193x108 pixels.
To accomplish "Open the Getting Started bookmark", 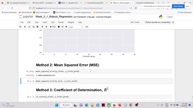I will point(25,12).
